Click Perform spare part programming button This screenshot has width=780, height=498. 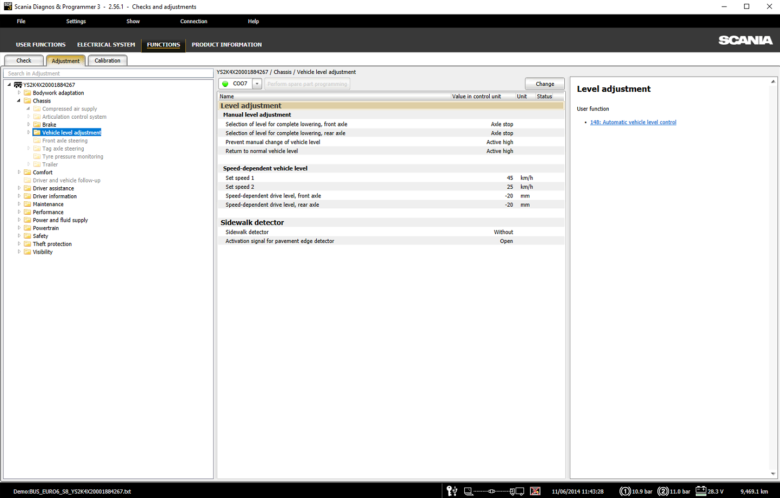(307, 84)
